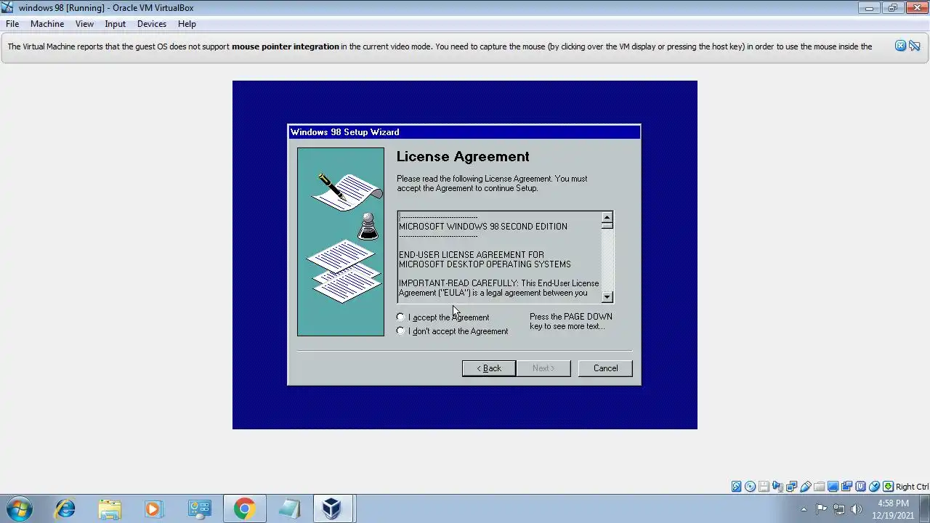Image resolution: width=930 pixels, height=523 pixels.
Task: Click the network tray icon
Action: 838,509
